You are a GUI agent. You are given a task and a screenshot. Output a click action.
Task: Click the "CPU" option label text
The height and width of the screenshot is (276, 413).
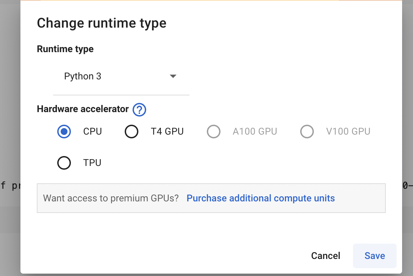tap(92, 132)
